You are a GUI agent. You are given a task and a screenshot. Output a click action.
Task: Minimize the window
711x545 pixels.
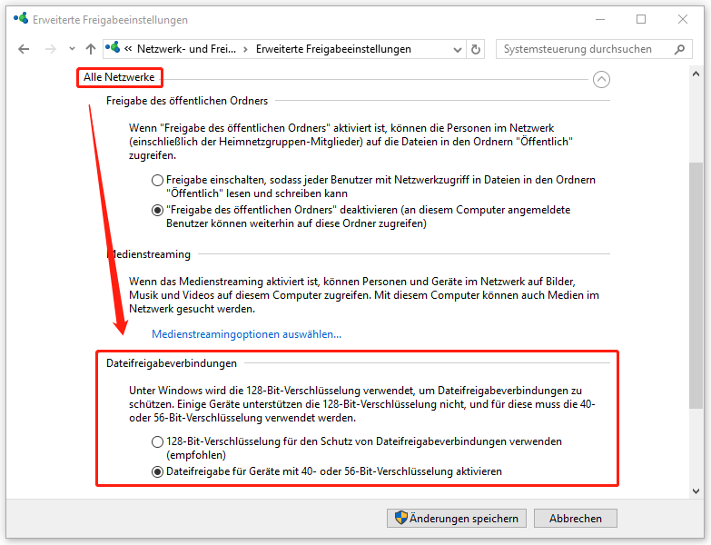pyautogui.click(x=600, y=19)
